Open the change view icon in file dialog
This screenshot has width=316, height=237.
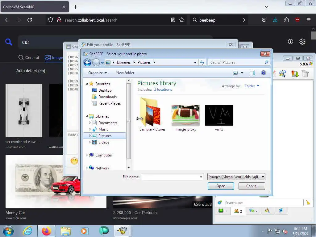tap(235, 73)
